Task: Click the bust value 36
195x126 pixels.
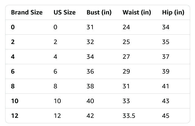Action: coord(90,71)
